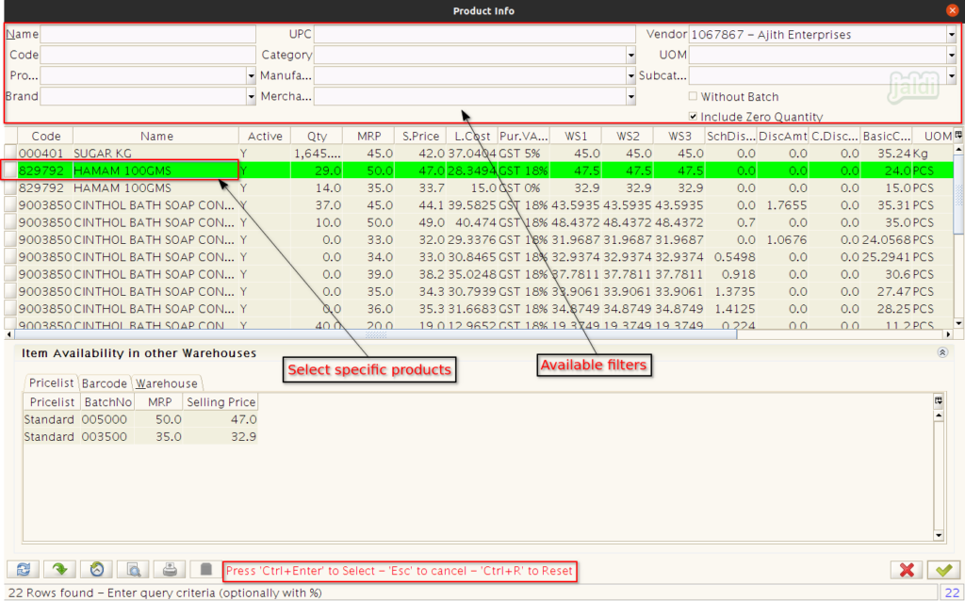Open the History clock icon button

coord(97,570)
